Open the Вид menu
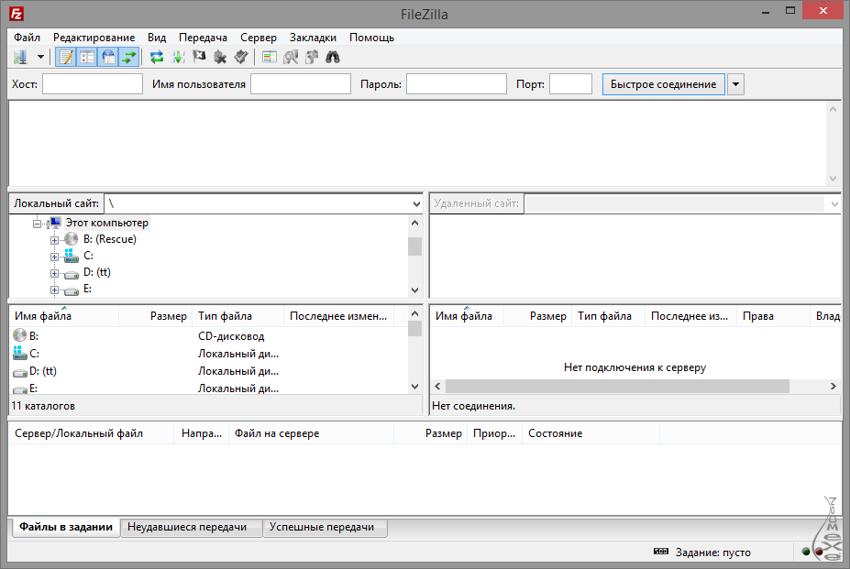The image size is (850, 569). click(x=157, y=38)
